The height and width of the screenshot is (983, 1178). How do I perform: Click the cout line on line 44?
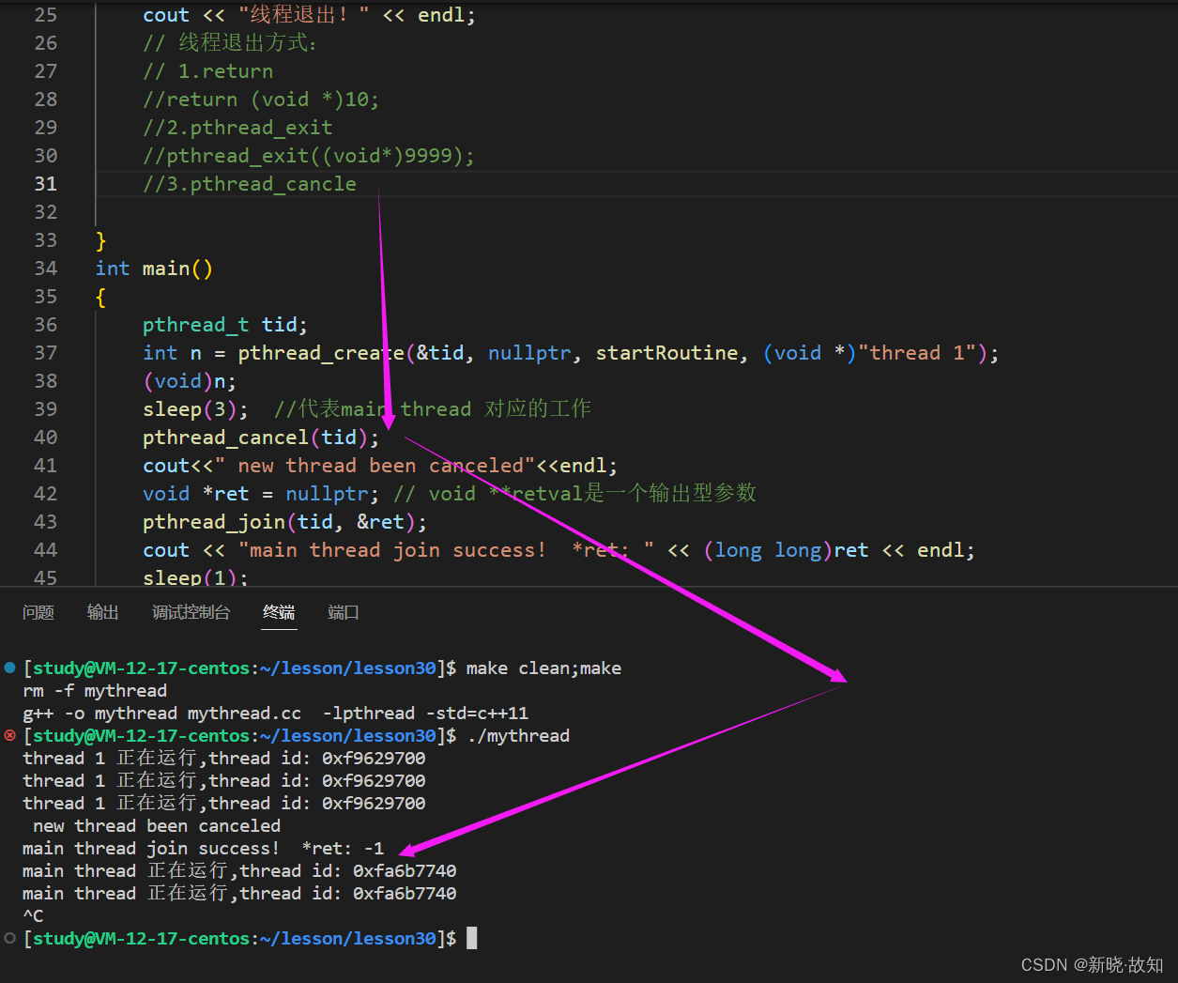tap(558, 550)
